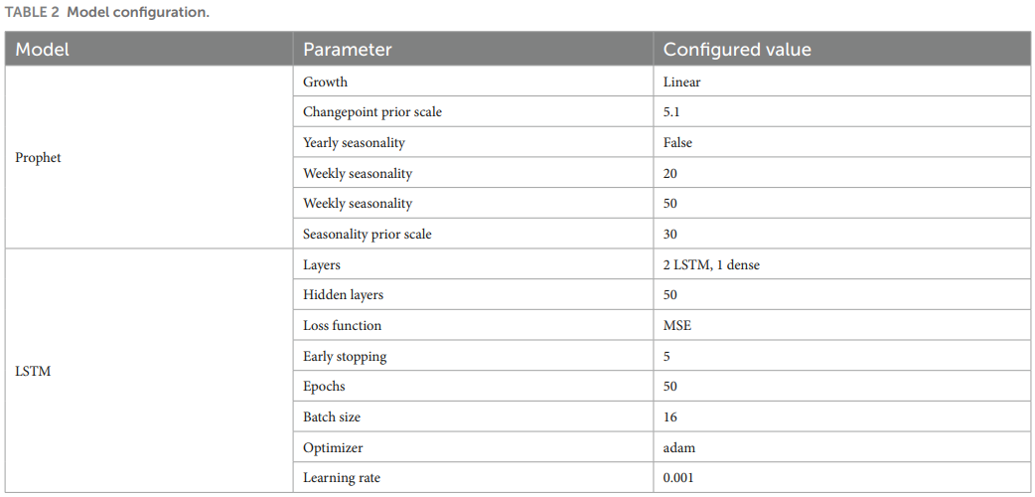
Task: Click the Yearly seasonality cell
Action: [473, 142]
